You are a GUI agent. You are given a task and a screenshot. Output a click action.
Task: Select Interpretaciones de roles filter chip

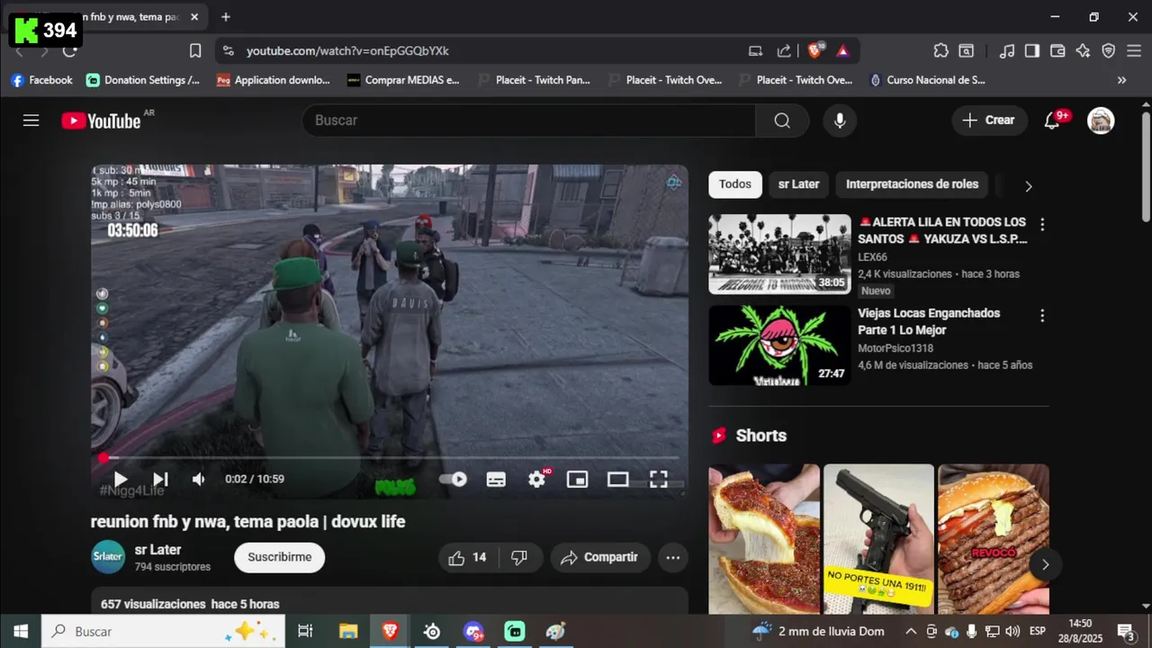tap(912, 184)
